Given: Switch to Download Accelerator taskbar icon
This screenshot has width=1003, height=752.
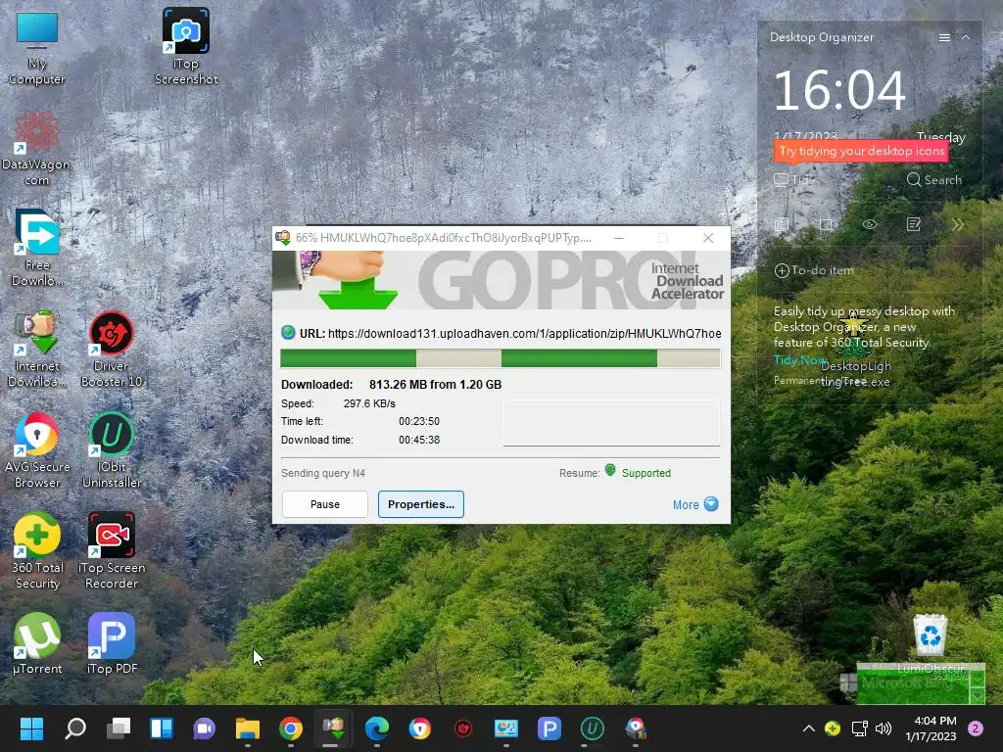Looking at the screenshot, I should (333, 728).
